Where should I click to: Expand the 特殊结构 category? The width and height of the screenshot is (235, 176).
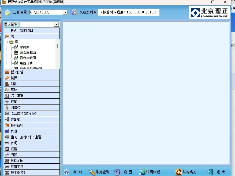(x=32, y=125)
